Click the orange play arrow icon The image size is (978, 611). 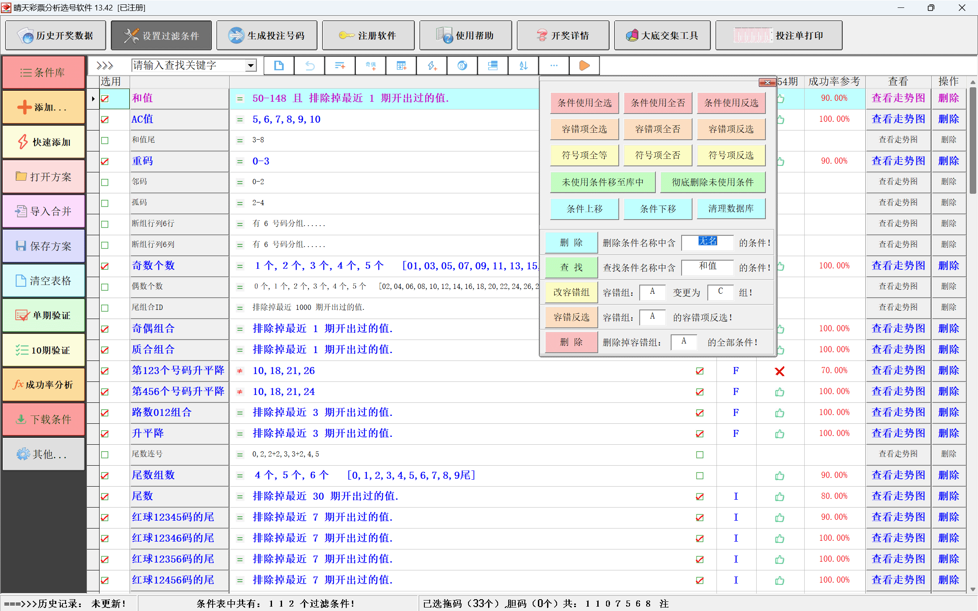(584, 66)
